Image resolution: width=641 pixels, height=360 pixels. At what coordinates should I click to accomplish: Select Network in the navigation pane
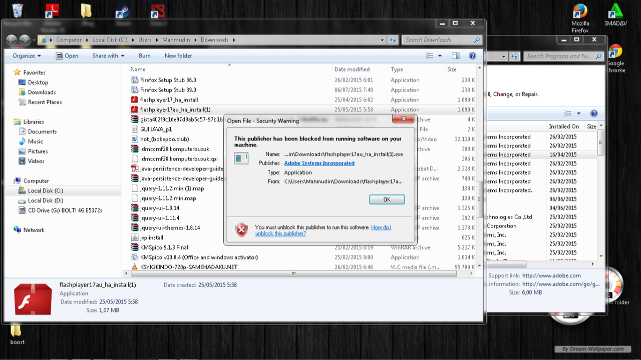pyautogui.click(x=34, y=230)
